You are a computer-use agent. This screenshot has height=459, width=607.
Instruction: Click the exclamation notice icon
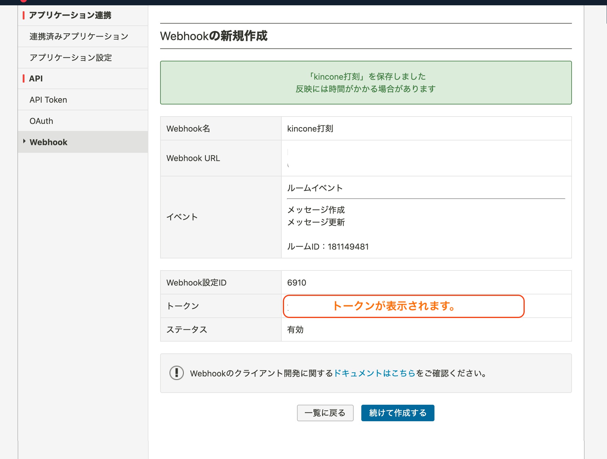coord(176,373)
